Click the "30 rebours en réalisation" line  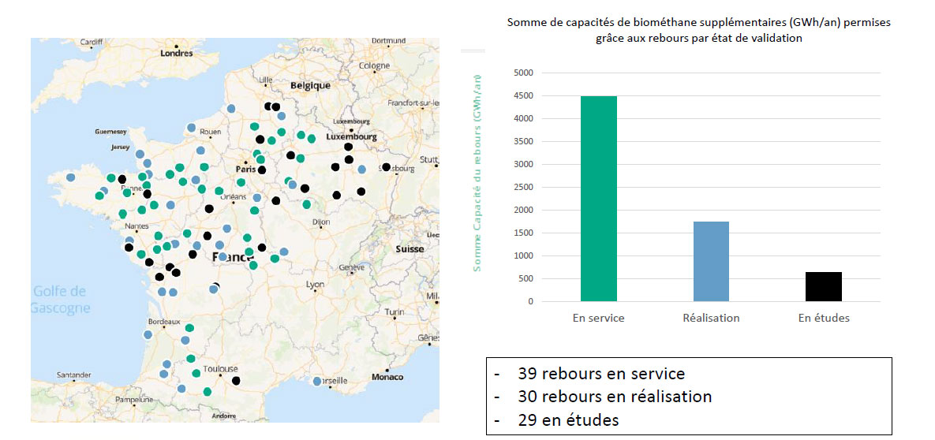click(x=615, y=397)
